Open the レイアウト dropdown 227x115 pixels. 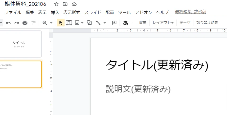pyautogui.click(x=163, y=22)
